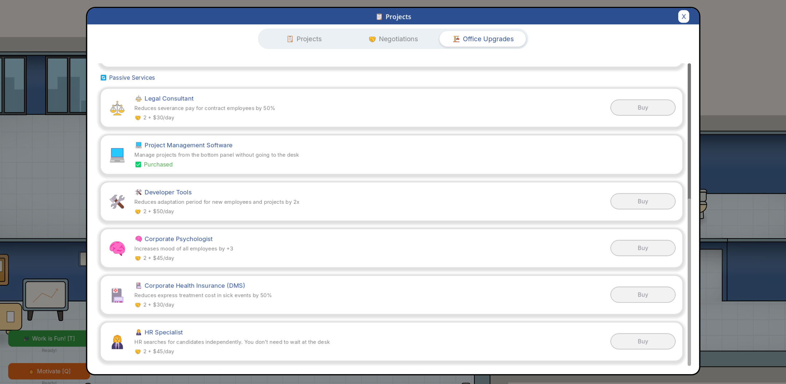Screen dimensions: 786x384
Task: Select the Office Upgrades tab
Action: point(483,39)
